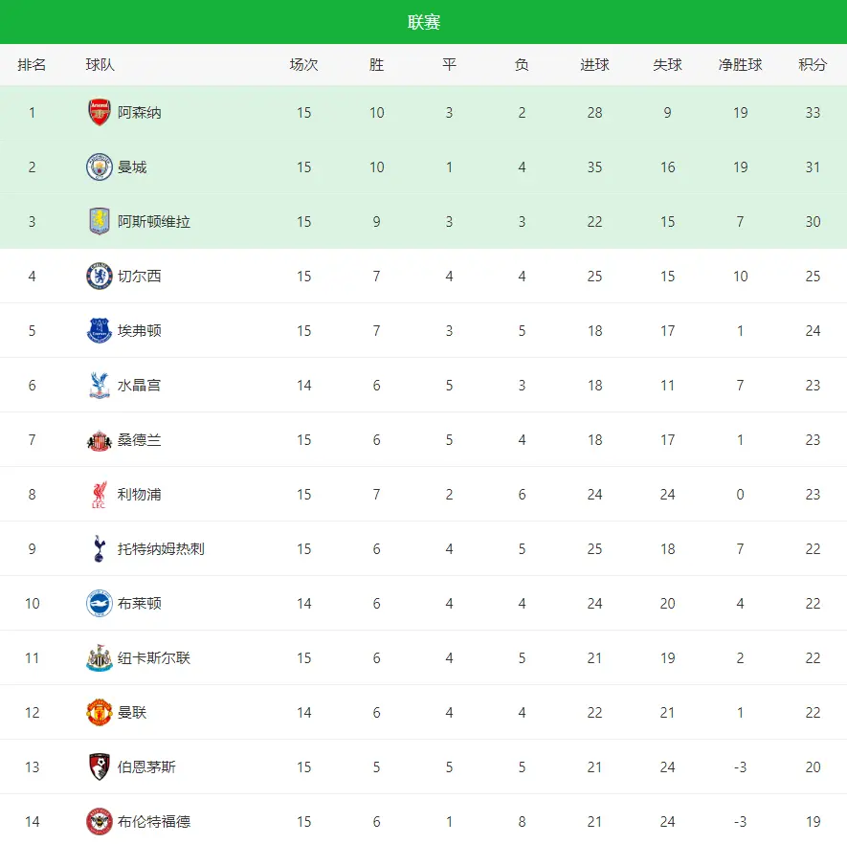Click the Everton club crest icon
Screen dimensions: 847x844
(x=100, y=331)
